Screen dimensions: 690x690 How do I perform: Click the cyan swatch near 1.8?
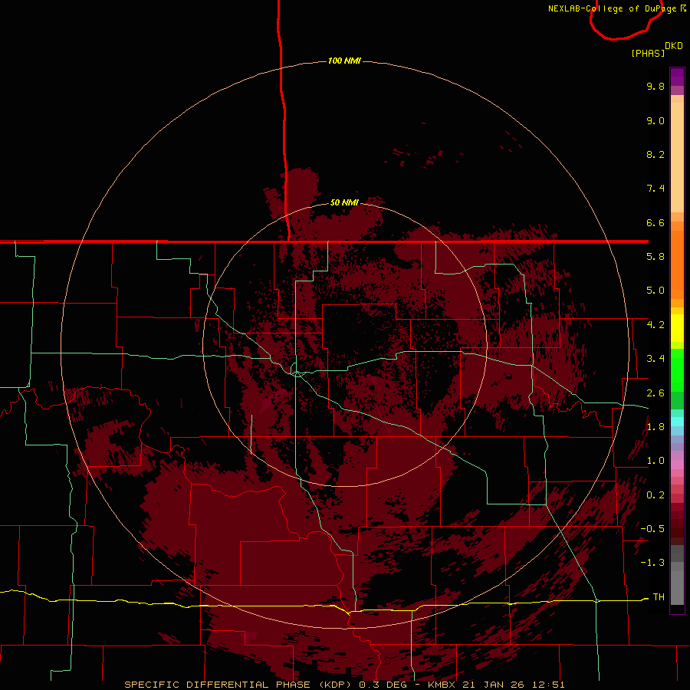tap(677, 422)
